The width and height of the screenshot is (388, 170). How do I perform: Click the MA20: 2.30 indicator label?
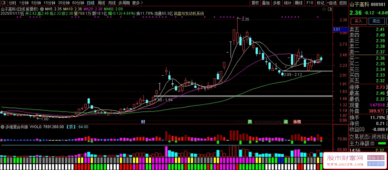[x=93, y=8]
